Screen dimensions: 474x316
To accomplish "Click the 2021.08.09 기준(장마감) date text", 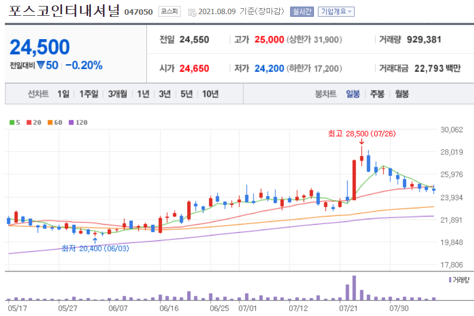I will [x=241, y=11].
